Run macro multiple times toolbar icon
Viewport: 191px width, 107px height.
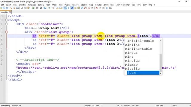click(x=107, y=8)
